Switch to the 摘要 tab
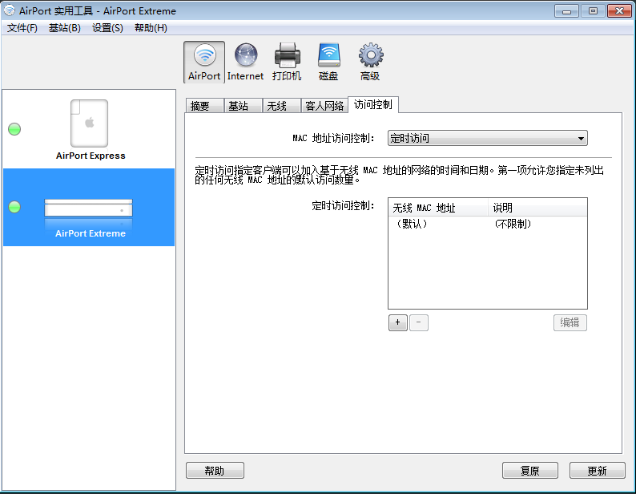The image size is (636, 494). tap(200, 106)
